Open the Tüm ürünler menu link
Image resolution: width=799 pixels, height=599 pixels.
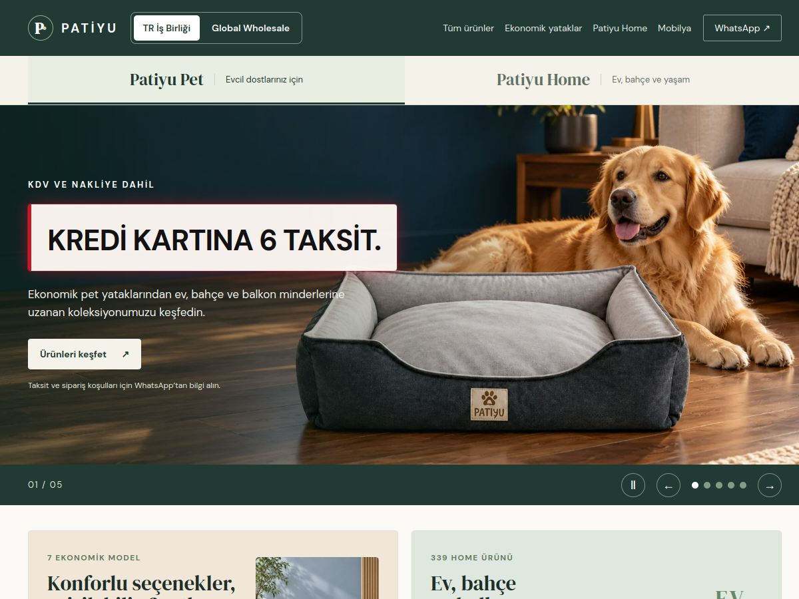click(469, 28)
